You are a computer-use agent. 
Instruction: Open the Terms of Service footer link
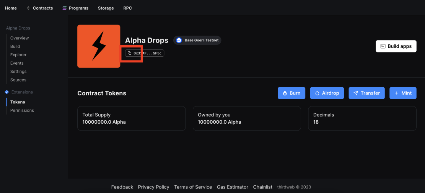click(193, 187)
